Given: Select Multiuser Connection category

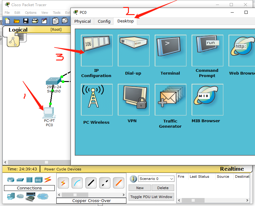Looking at the screenshot, I should click(43, 196).
